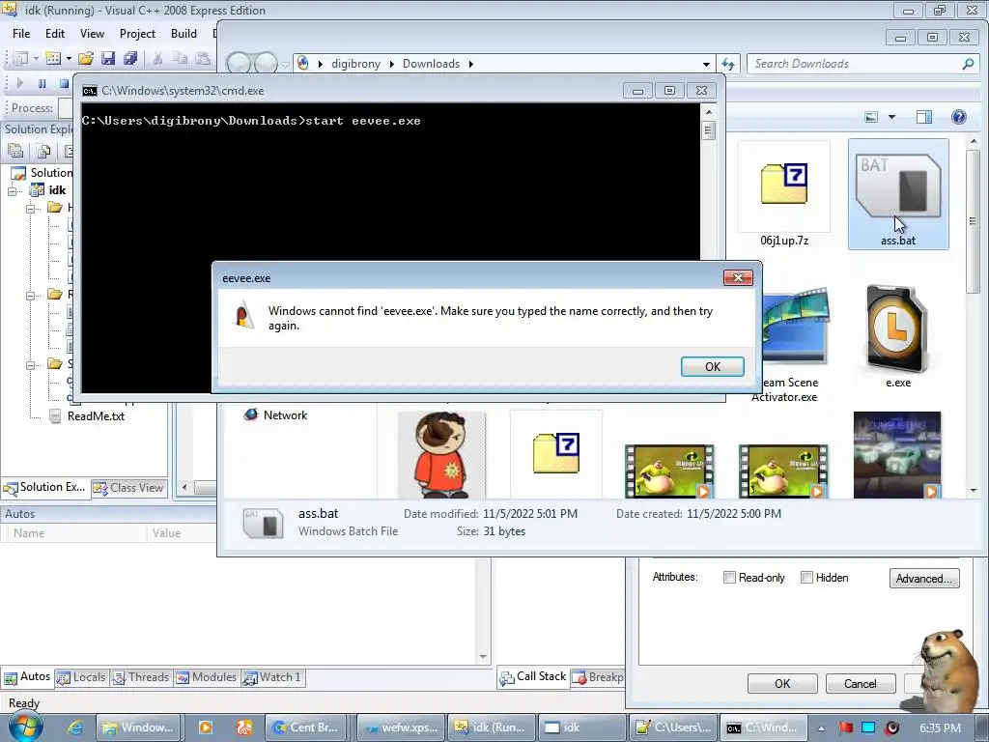Open the Project menu in Visual C++

(137, 34)
